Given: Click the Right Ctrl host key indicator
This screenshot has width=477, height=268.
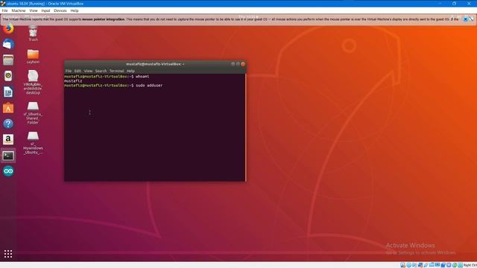Looking at the screenshot, I should [470, 265].
